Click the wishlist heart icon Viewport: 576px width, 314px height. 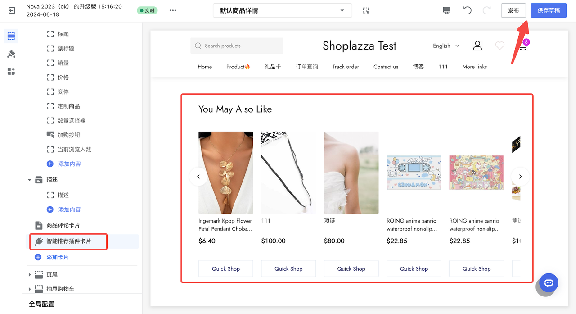[x=499, y=46]
